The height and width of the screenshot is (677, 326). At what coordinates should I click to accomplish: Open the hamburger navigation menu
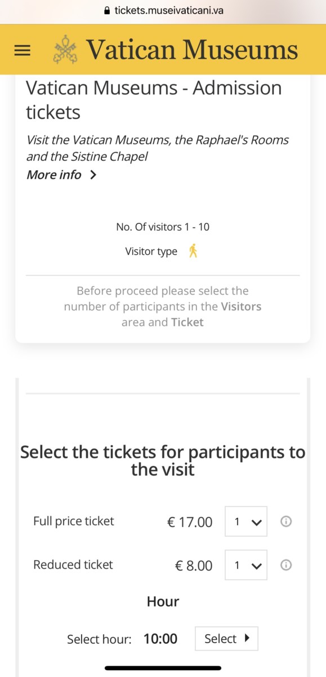click(22, 50)
